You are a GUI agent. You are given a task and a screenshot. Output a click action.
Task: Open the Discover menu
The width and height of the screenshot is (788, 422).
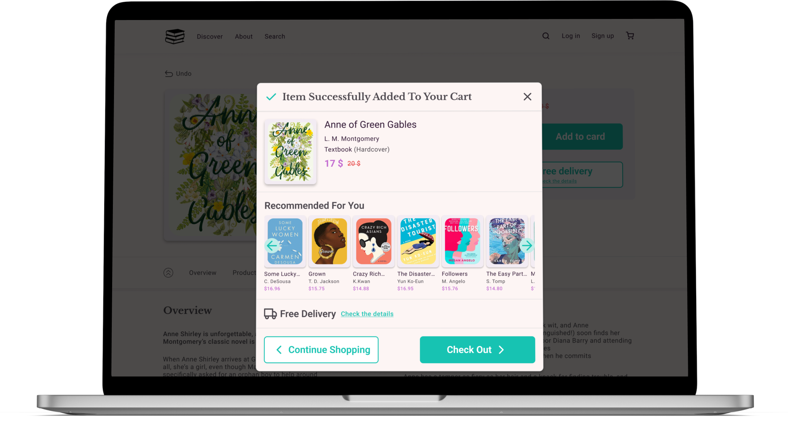pyautogui.click(x=210, y=36)
